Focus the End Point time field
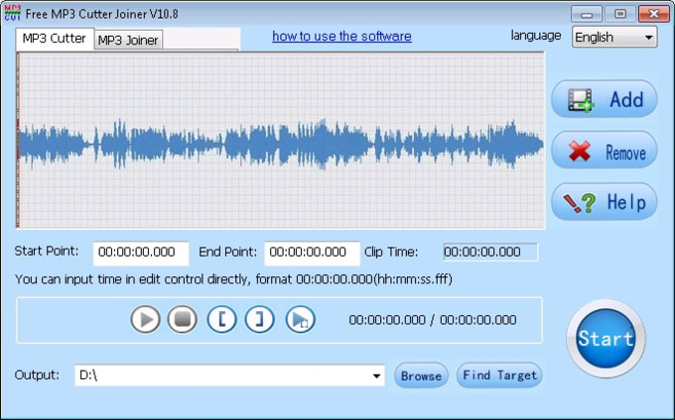This screenshot has width=675, height=420. pyautogui.click(x=312, y=253)
